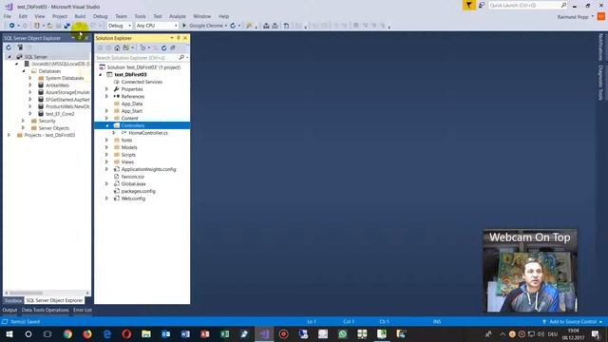Open the Opera browser from the taskbar

[x=126, y=333]
